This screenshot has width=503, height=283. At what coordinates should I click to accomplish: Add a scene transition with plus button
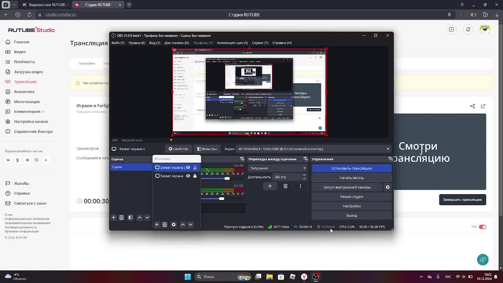(270, 186)
